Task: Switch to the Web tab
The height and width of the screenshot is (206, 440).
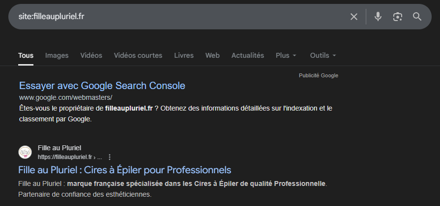Action: (x=212, y=56)
